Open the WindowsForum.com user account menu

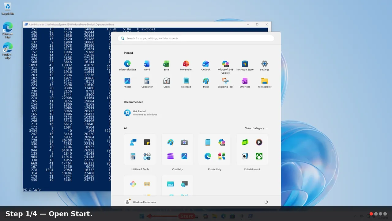click(141, 202)
